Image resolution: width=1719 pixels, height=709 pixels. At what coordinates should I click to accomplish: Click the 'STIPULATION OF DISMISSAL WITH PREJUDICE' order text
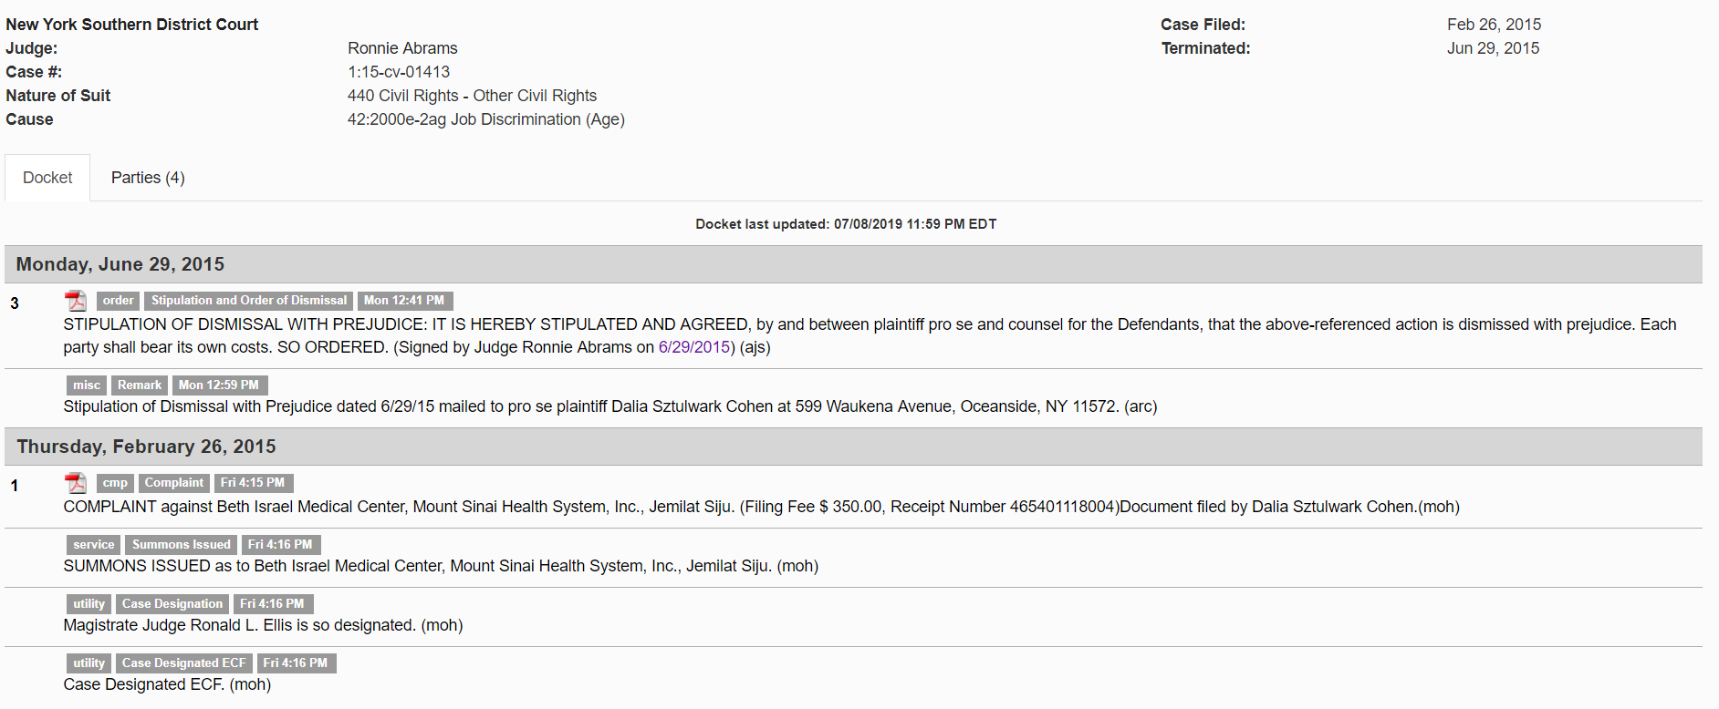click(870, 335)
